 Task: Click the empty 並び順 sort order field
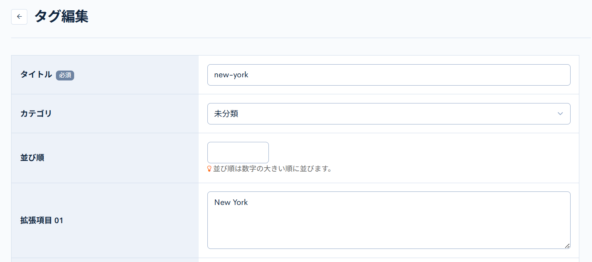238,152
